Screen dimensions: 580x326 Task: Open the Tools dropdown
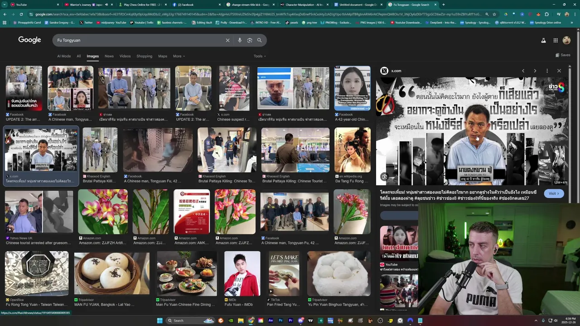260,56
